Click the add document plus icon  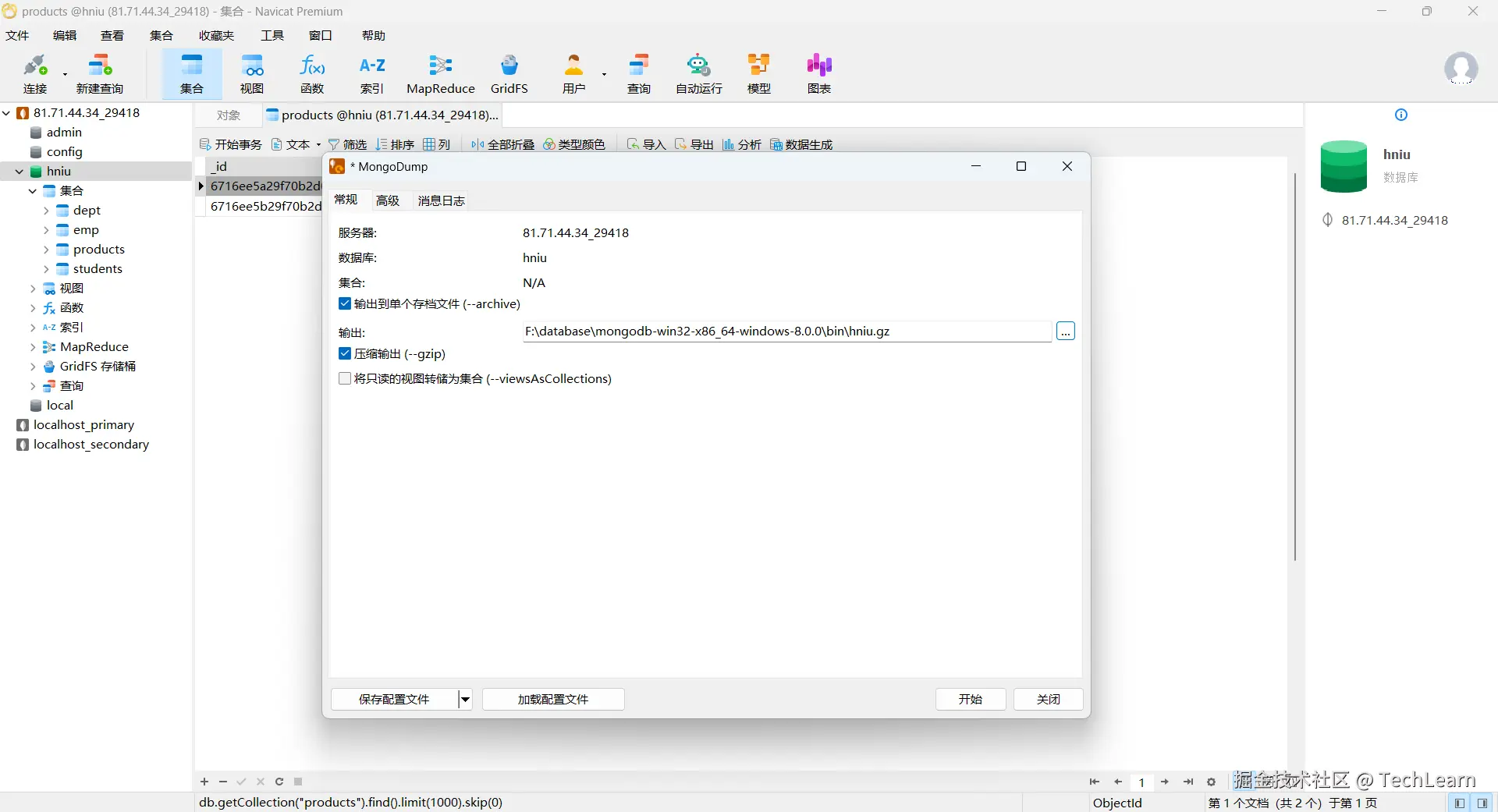[204, 782]
